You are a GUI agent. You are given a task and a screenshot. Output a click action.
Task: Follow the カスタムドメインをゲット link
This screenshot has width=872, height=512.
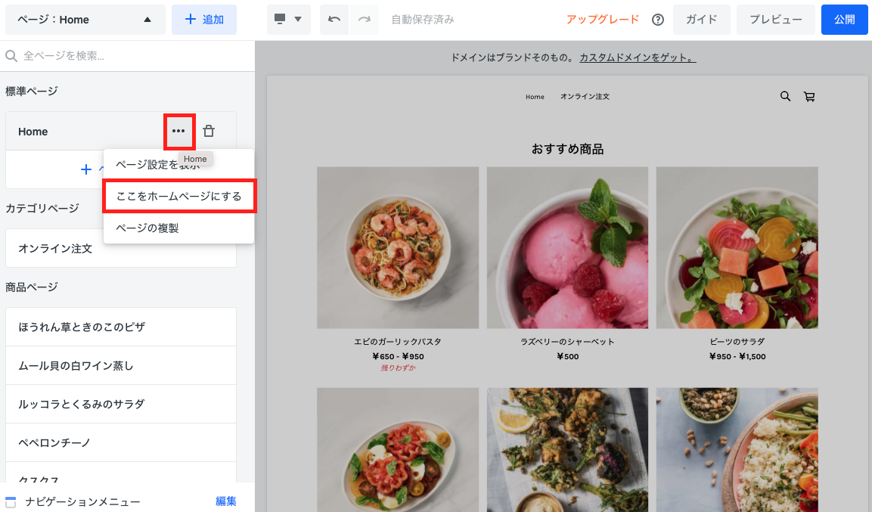point(638,57)
